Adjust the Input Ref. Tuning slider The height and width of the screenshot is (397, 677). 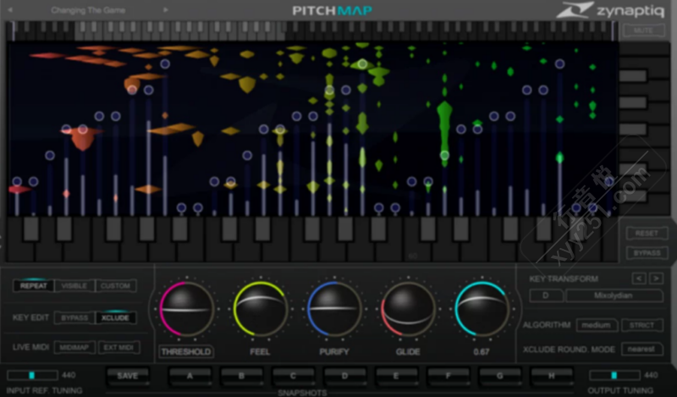coord(32,375)
